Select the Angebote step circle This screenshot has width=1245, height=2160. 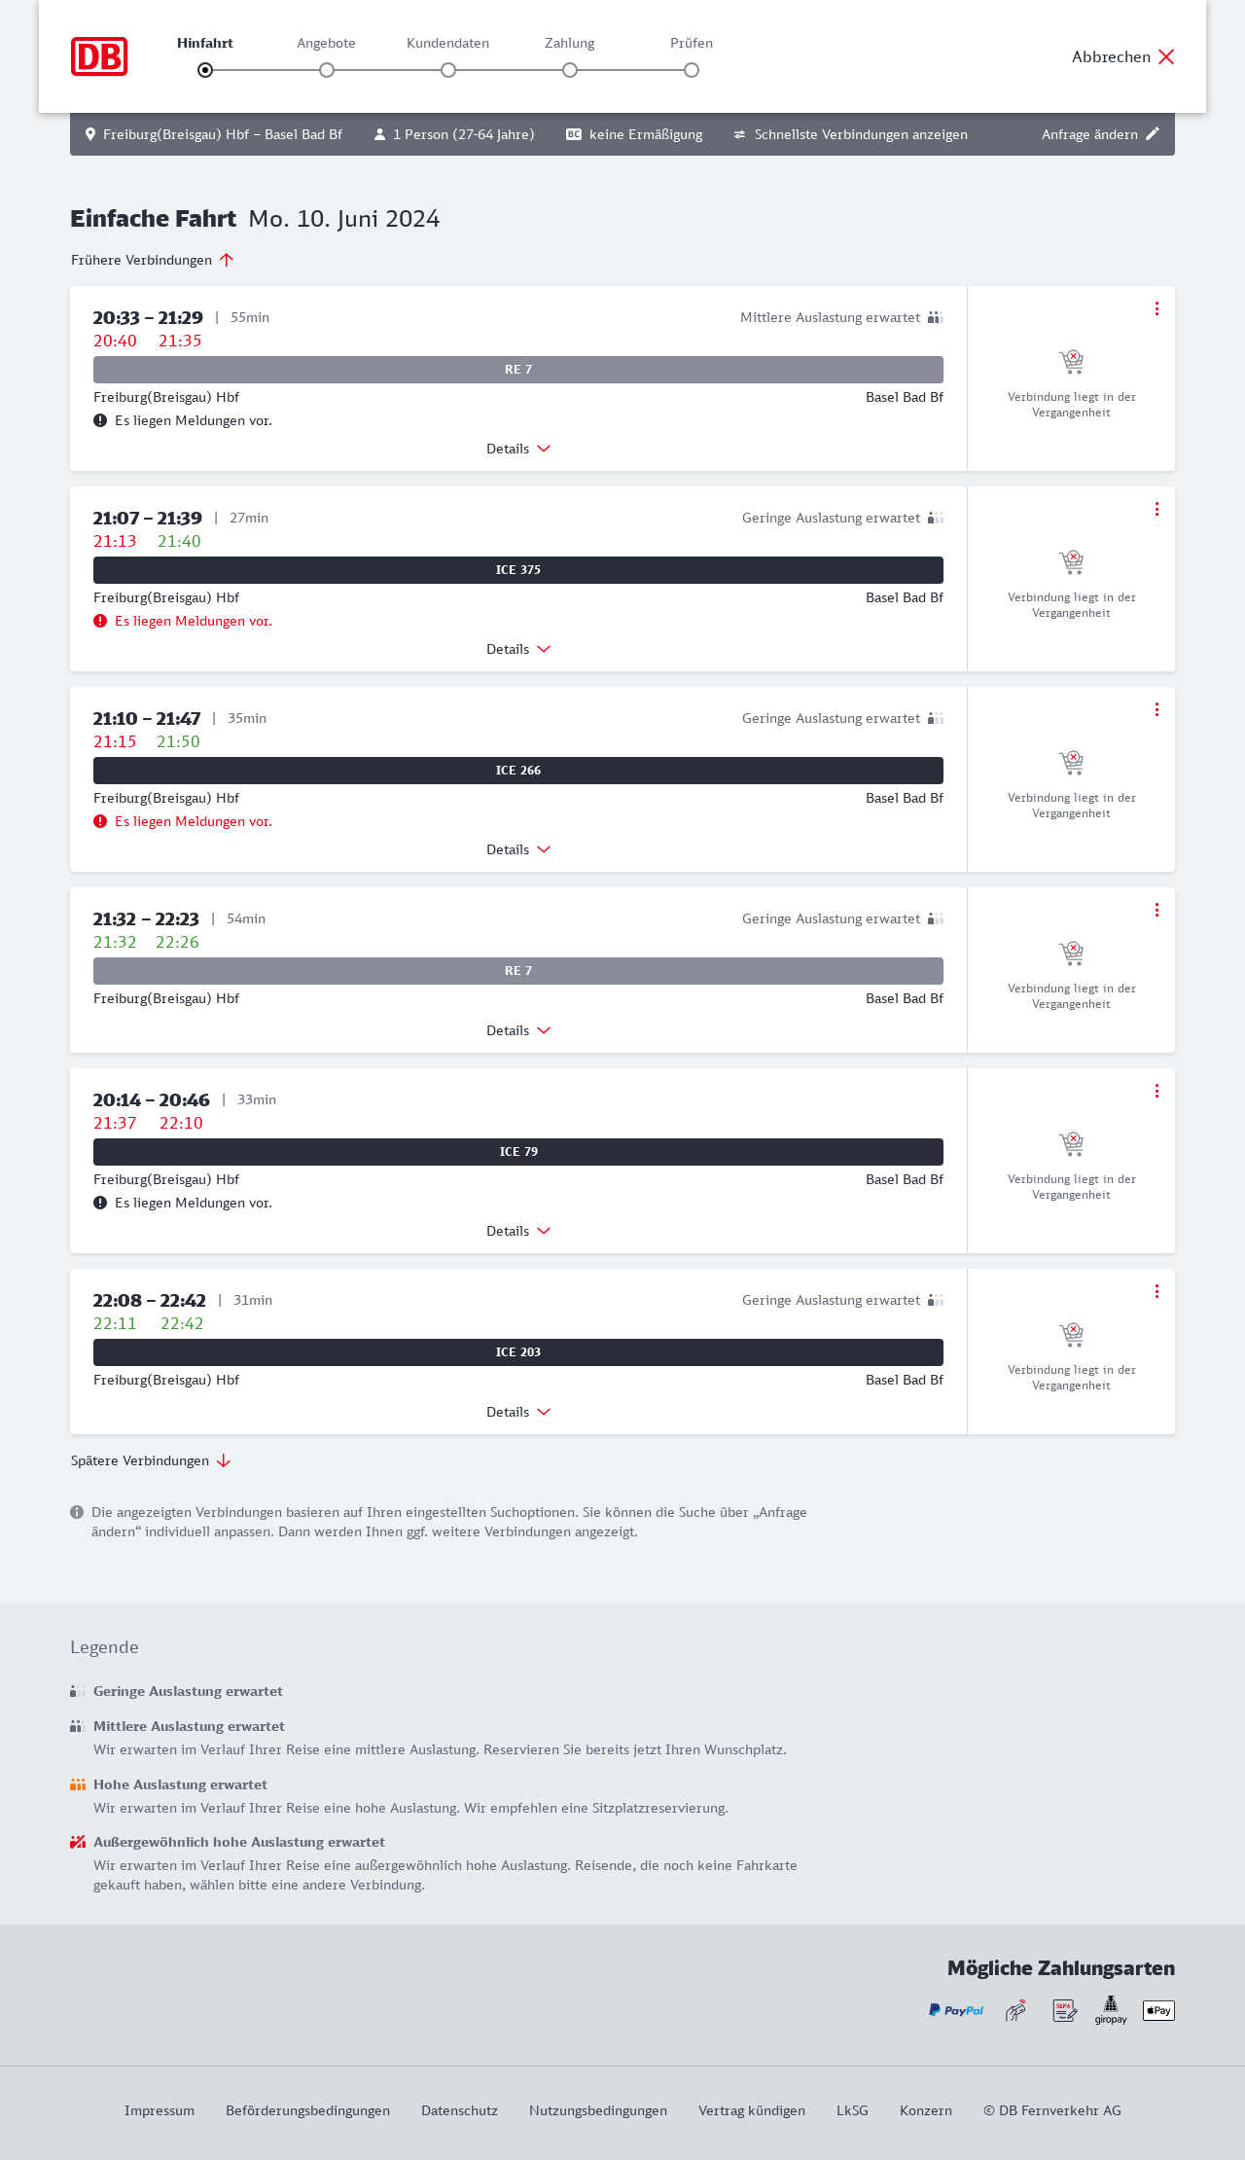pos(327,70)
